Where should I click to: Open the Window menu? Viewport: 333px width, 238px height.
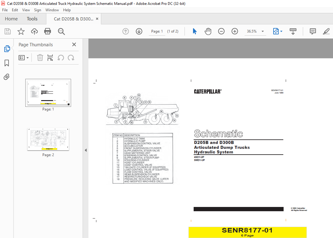pyautogui.click(x=52, y=10)
